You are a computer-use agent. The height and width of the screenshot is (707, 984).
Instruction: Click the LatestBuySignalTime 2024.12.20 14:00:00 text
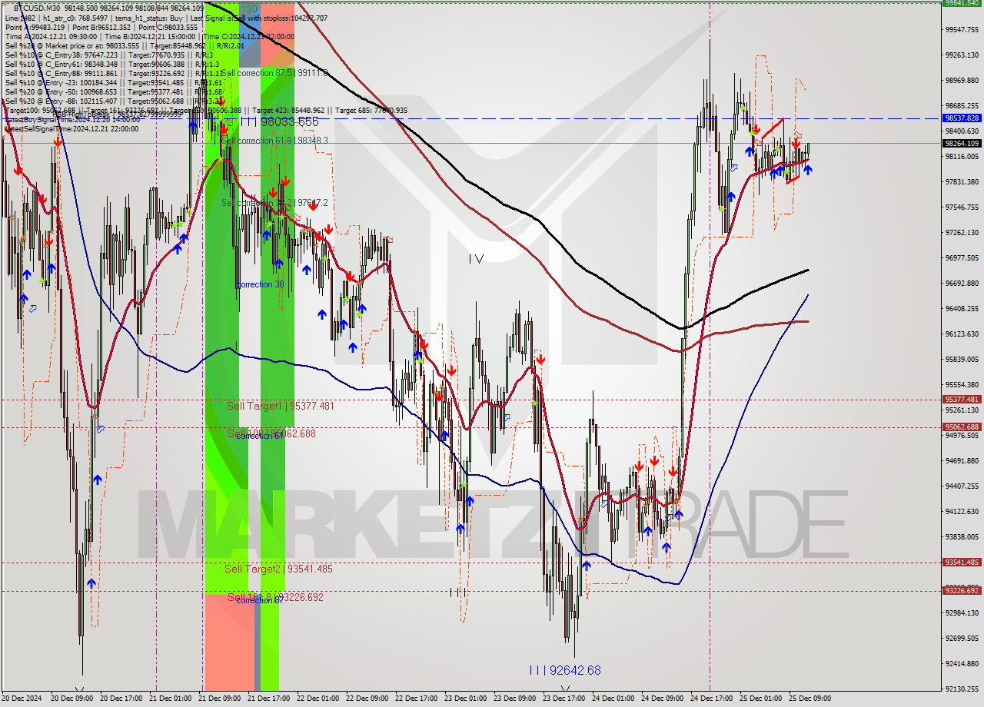tap(71, 120)
